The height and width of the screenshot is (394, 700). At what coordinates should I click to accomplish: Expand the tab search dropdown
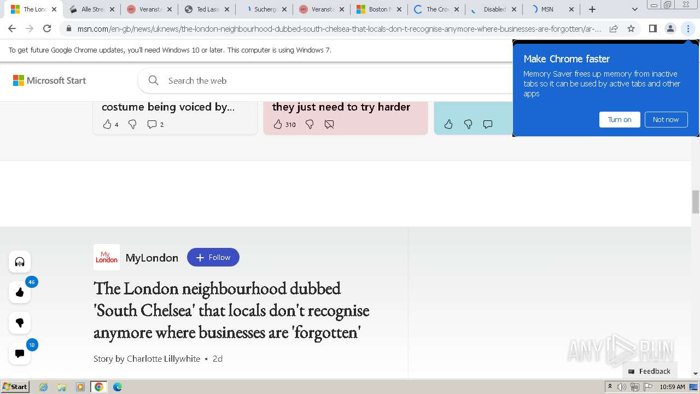pos(634,9)
